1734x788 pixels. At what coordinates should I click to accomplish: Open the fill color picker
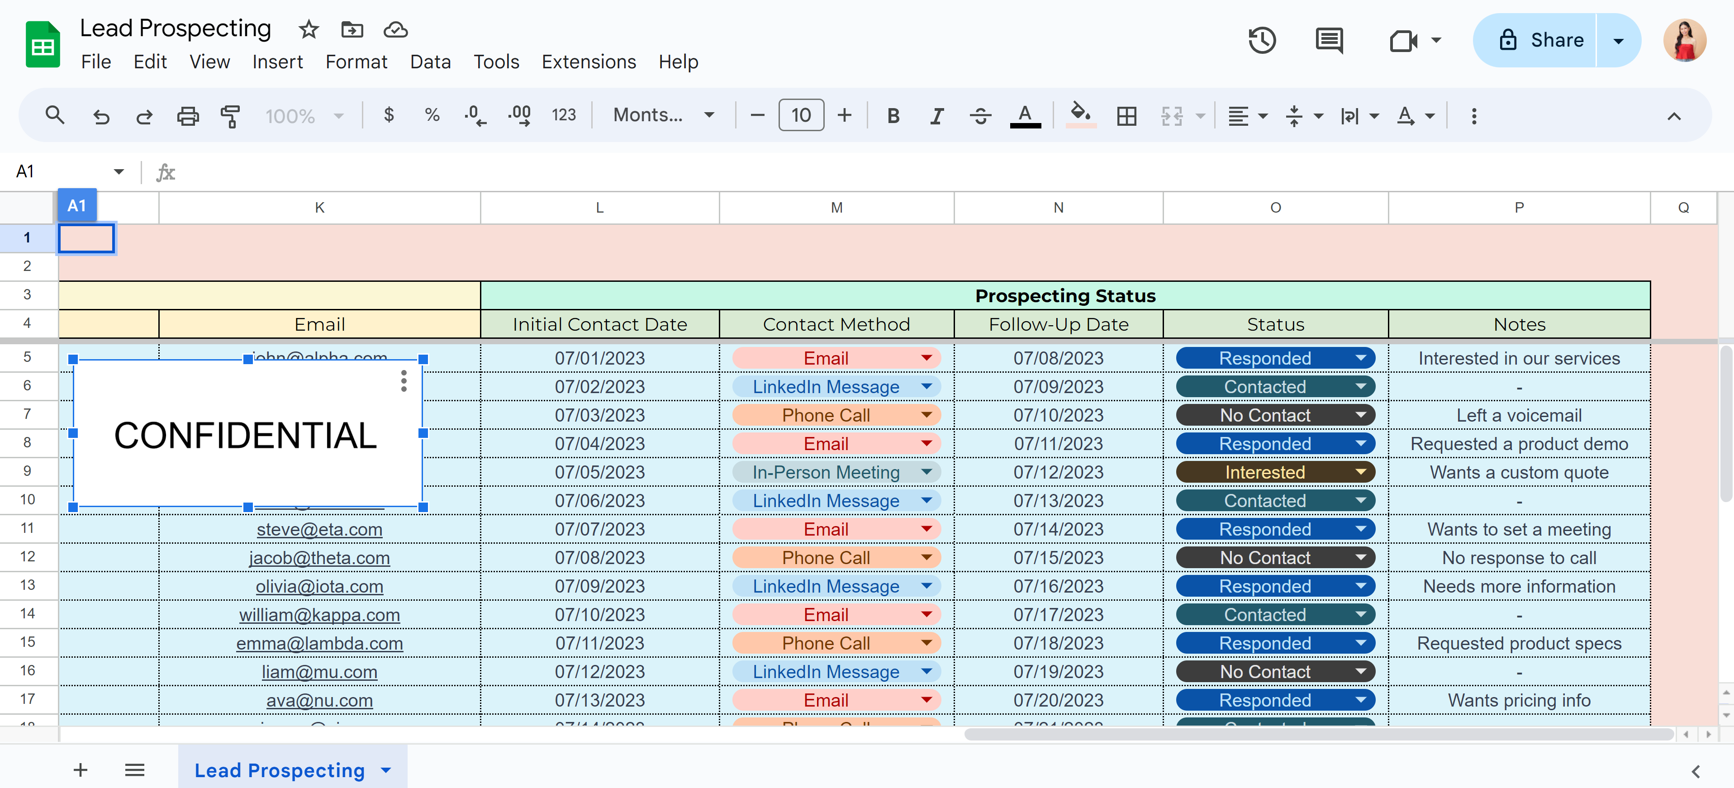point(1080,114)
